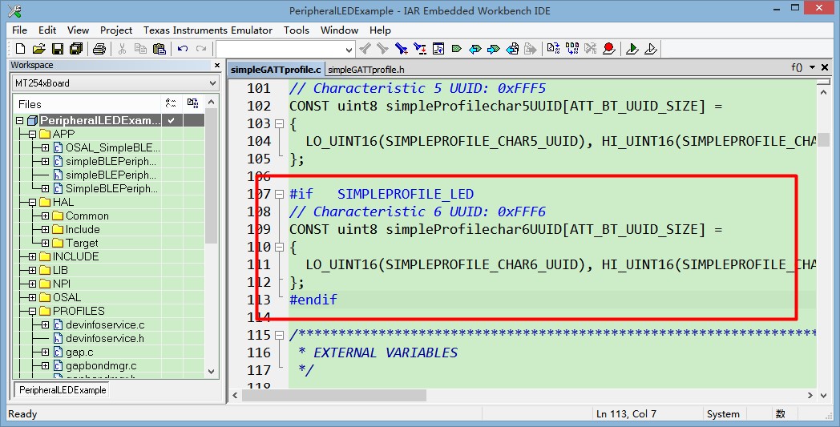Click the Save All icon

pyautogui.click(x=76, y=49)
